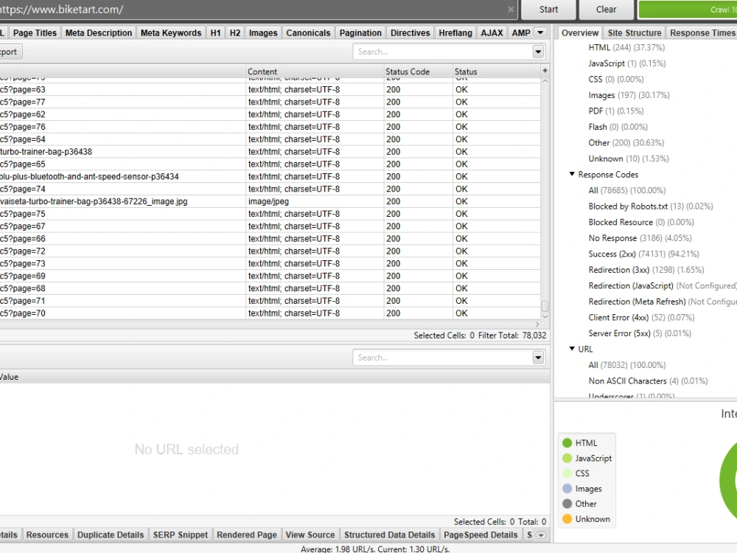Viewport: 737px width, 553px height.
Task: Select the H2 tab
Action: tap(235, 33)
